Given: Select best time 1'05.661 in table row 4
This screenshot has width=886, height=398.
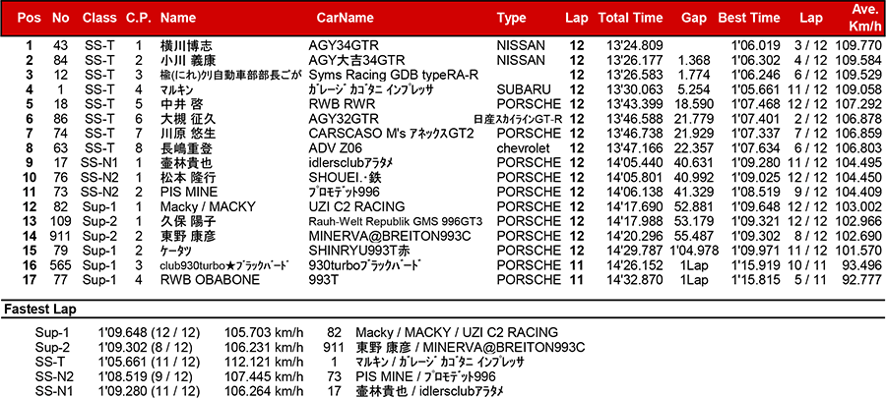Looking at the screenshot, I should pos(753,90).
